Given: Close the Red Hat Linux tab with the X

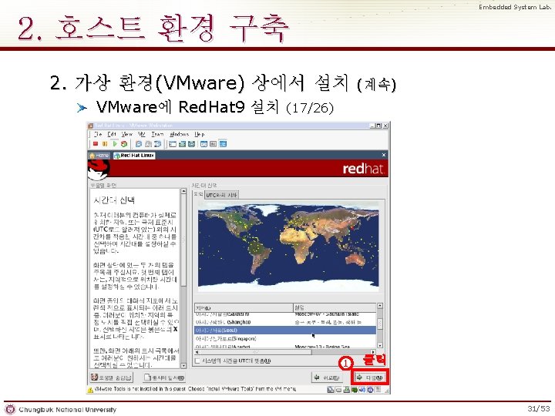Looking at the screenshot, I should 384,155.
